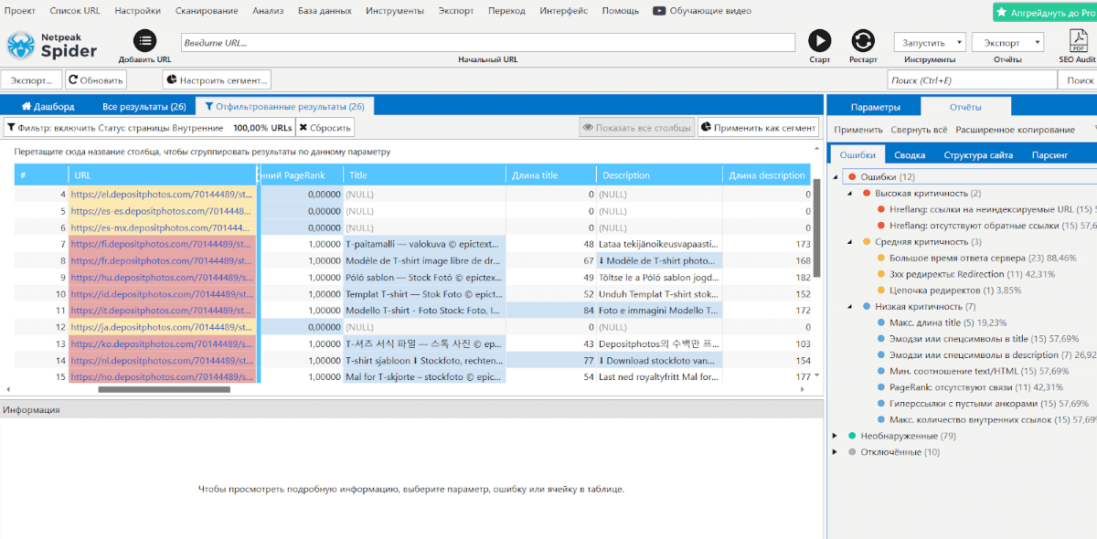The height and width of the screenshot is (539, 1097).
Task: Open the База данных menu
Action: (x=325, y=11)
